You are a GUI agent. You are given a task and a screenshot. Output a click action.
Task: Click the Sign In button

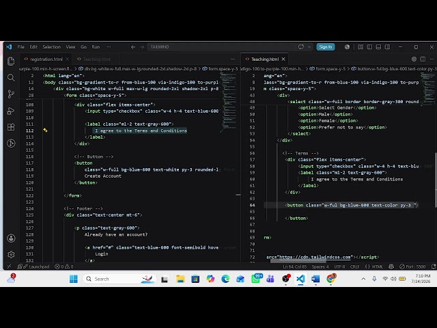pos(326,47)
